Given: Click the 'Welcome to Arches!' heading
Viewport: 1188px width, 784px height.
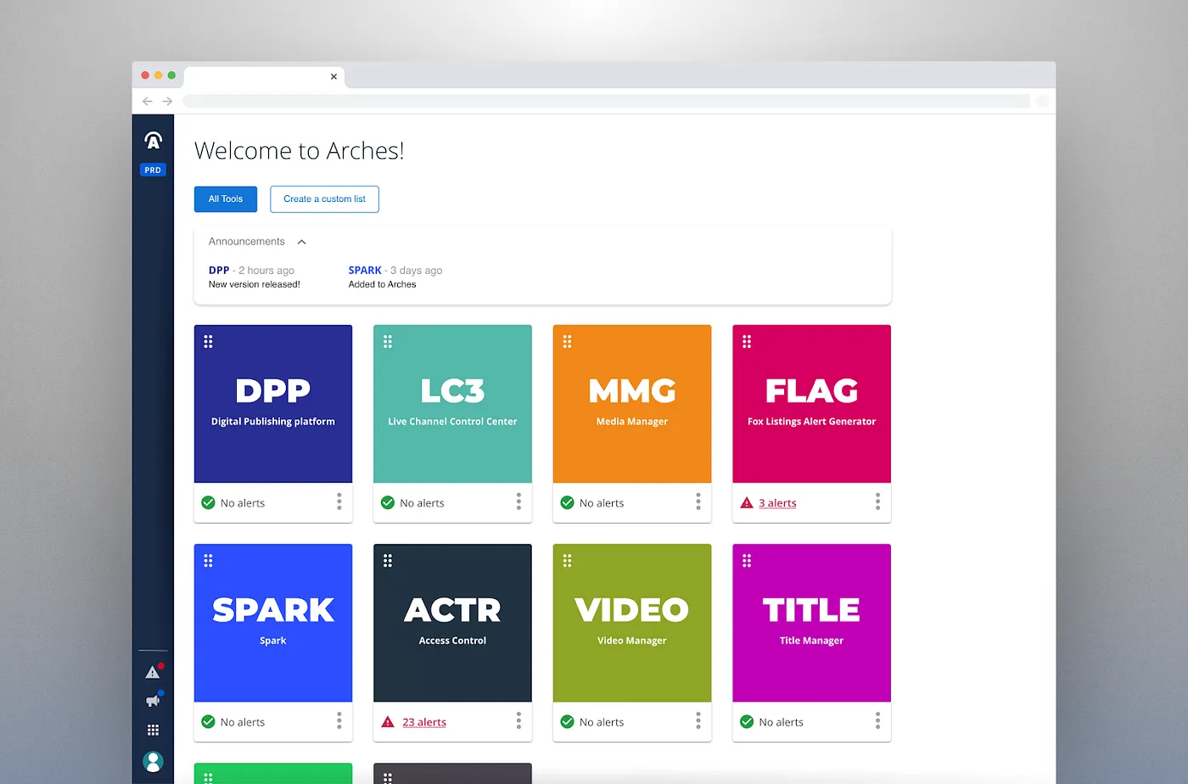Looking at the screenshot, I should coord(300,150).
